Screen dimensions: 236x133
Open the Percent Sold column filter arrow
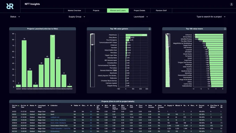pyautogui.click(x=208, y=105)
